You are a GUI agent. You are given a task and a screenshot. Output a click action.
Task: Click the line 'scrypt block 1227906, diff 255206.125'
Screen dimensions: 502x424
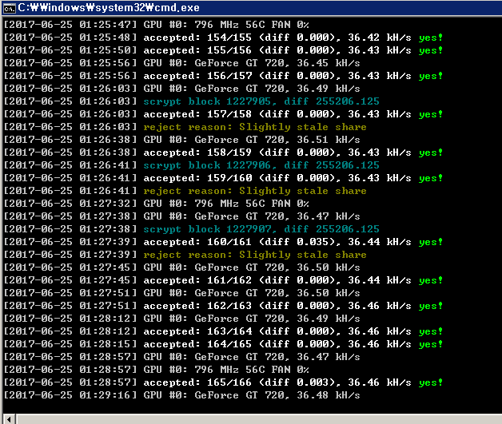191,165
